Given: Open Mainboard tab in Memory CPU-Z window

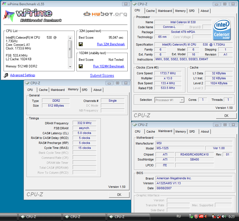Looking at the screenshot, I should 58,90.
